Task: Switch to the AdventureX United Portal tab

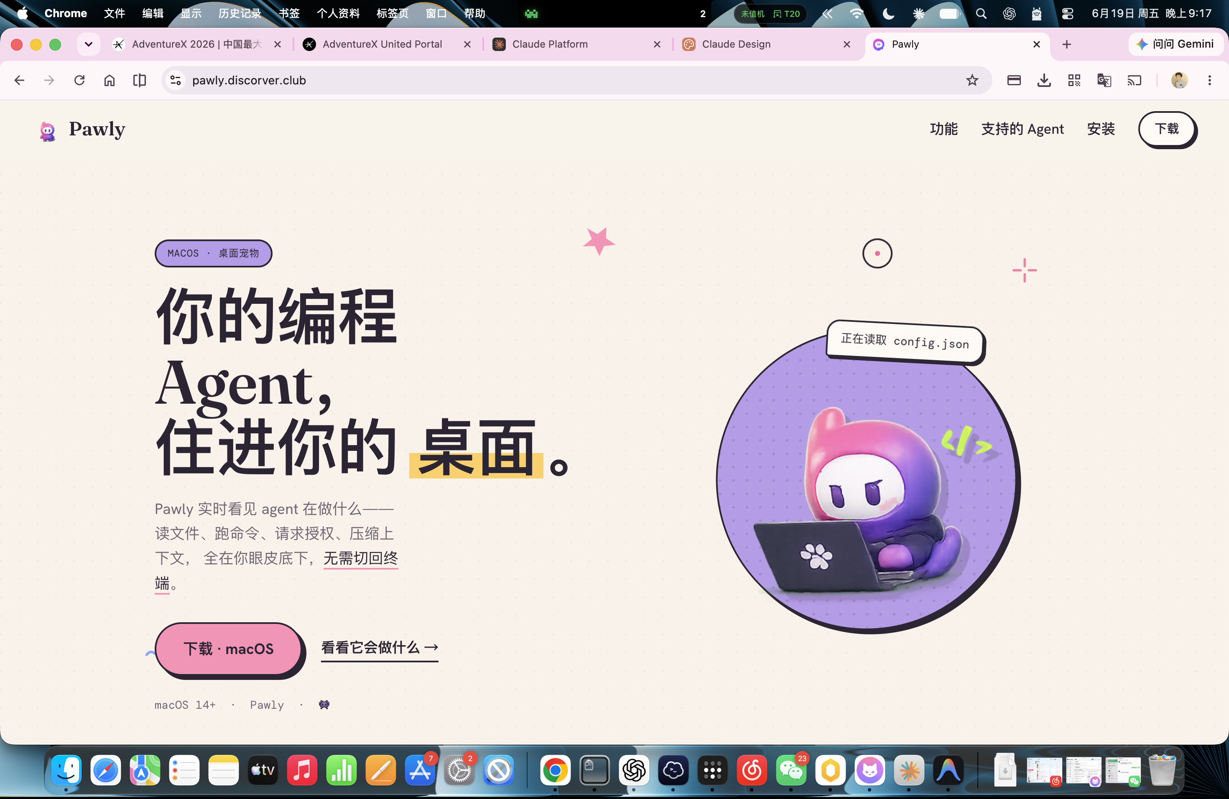Action: click(387, 44)
